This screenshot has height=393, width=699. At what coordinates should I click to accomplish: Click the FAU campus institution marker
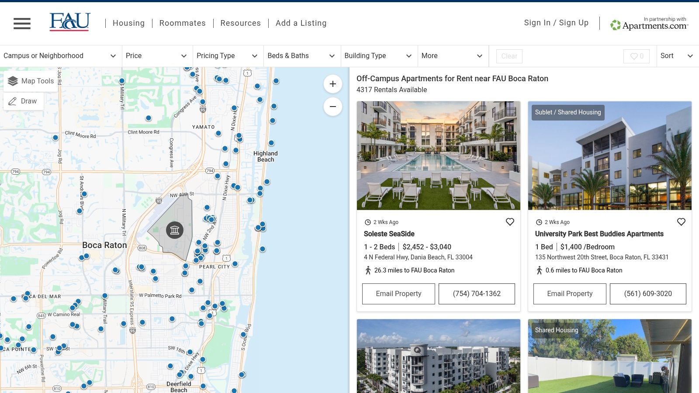pyautogui.click(x=175, y=230)
